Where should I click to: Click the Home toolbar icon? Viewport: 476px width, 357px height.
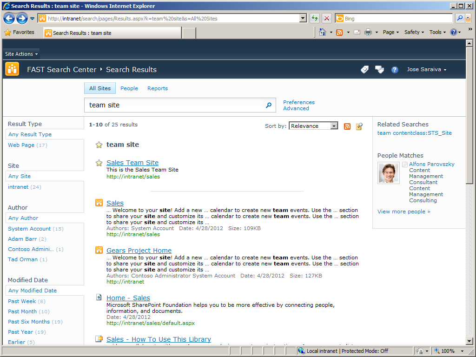(x=323, y=32)
